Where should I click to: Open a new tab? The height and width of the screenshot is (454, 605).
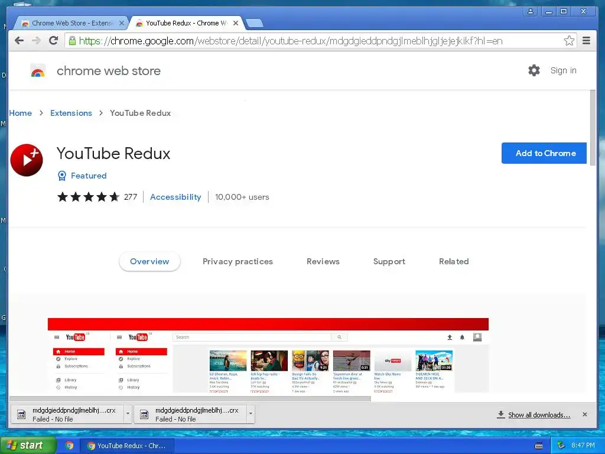tap(254, 24)
